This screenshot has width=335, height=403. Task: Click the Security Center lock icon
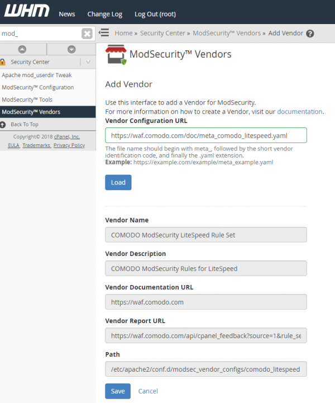pyautogui.click(x=3, y=62)
